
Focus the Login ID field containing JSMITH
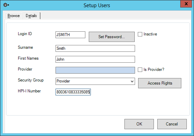70,35
